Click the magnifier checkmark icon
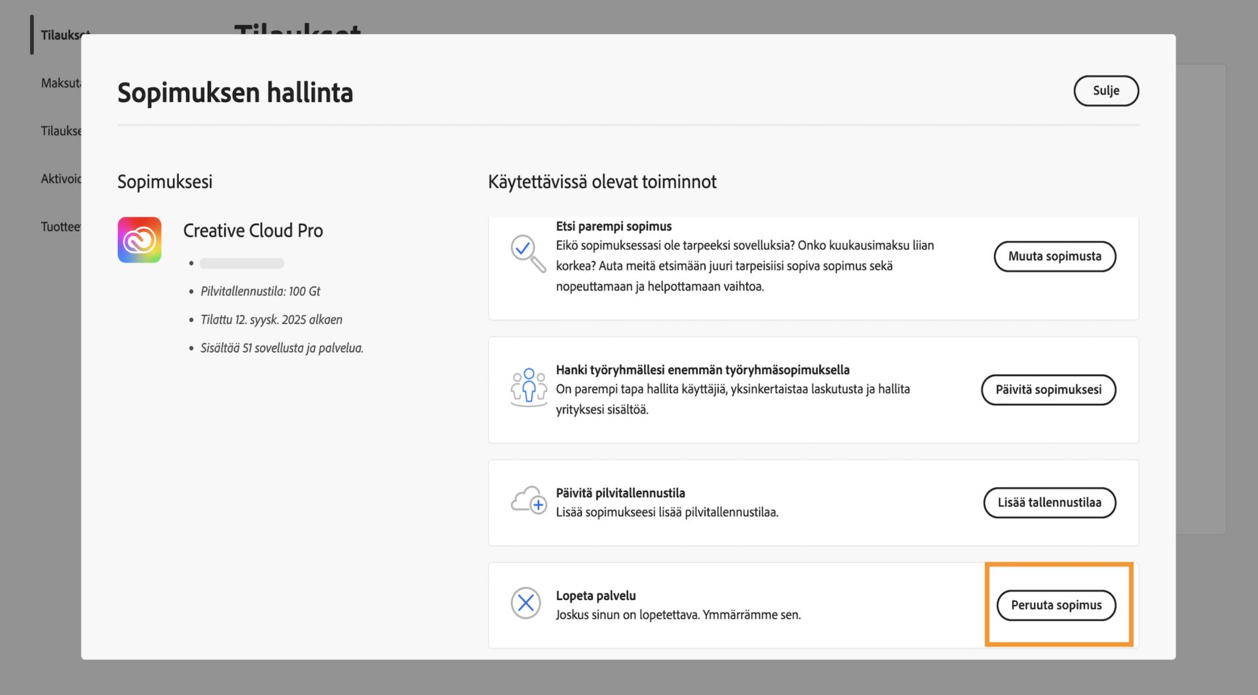Viewport: 1258px width, 695px height. click(527, 253)
